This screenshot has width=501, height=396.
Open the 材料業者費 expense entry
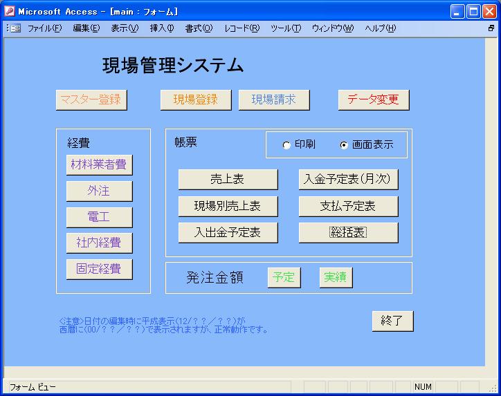click(x=99, y=165)
